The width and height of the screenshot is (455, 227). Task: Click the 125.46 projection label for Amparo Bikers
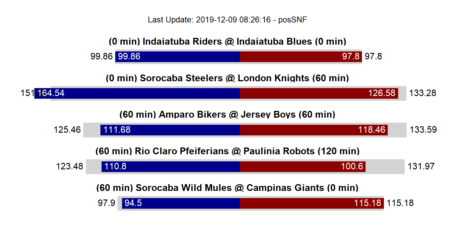pos(67,130)
